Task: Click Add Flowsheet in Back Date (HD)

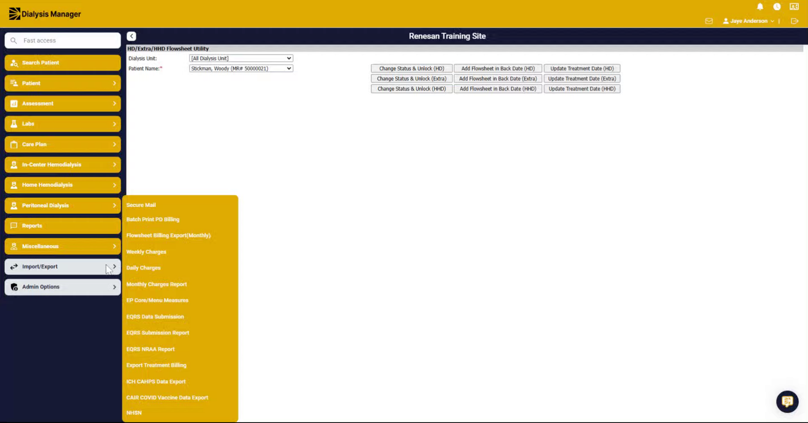Action: pos(498,68)
